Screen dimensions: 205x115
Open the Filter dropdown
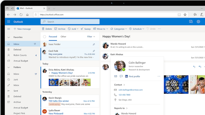(x=91, y=37)
